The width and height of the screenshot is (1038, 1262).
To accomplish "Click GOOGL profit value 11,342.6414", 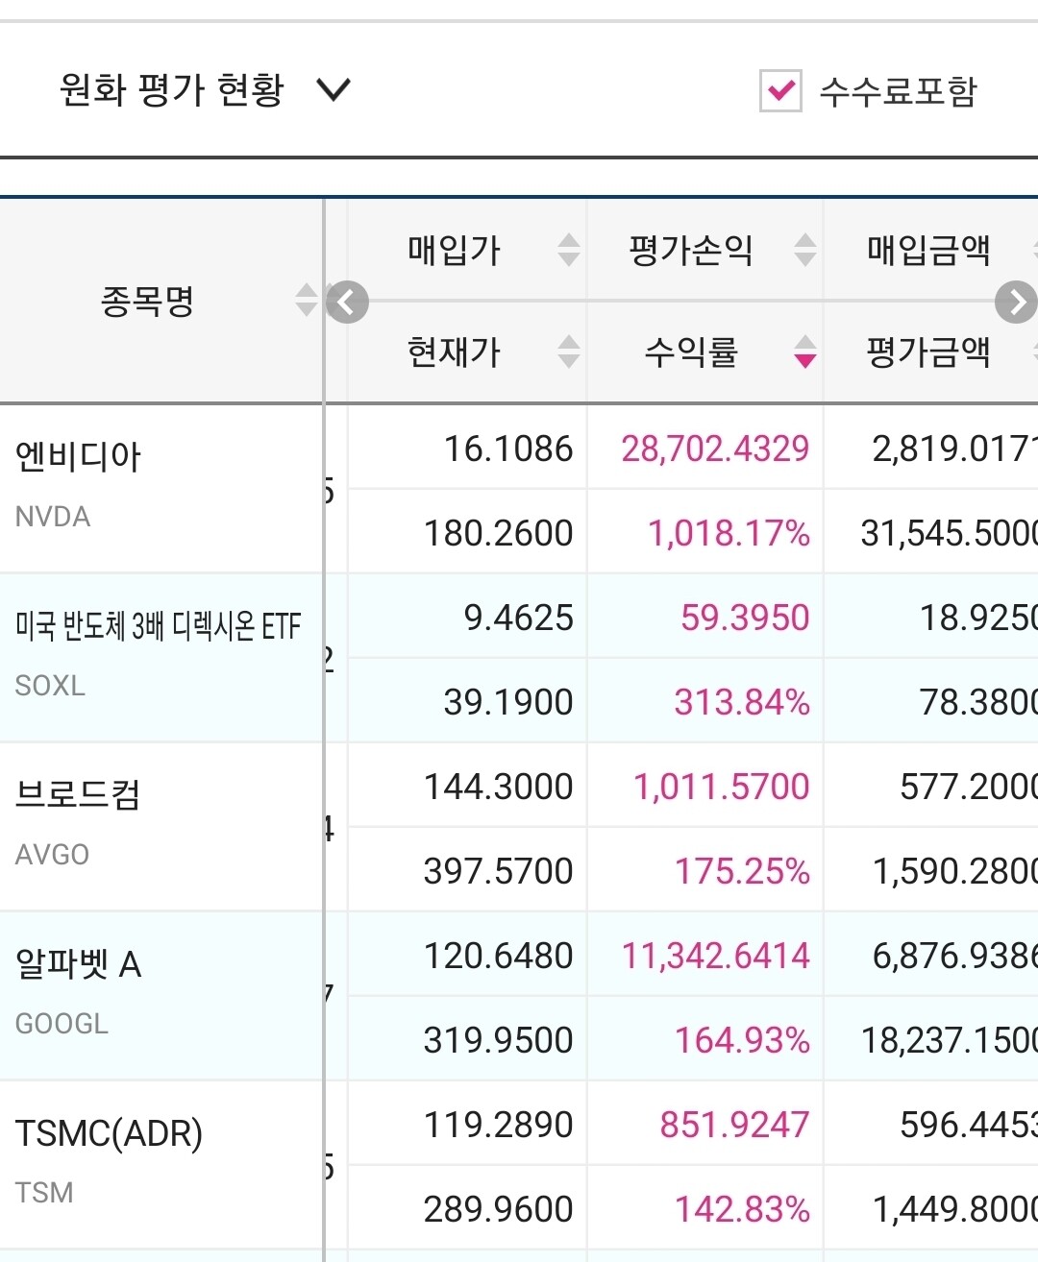I will click(x=715, y=956).
